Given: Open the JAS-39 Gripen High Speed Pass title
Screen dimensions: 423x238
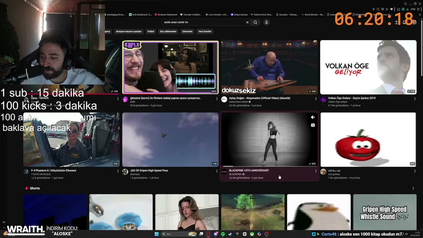Looking at the screenshot, I should pyautogui.click(x=149, y=171).
